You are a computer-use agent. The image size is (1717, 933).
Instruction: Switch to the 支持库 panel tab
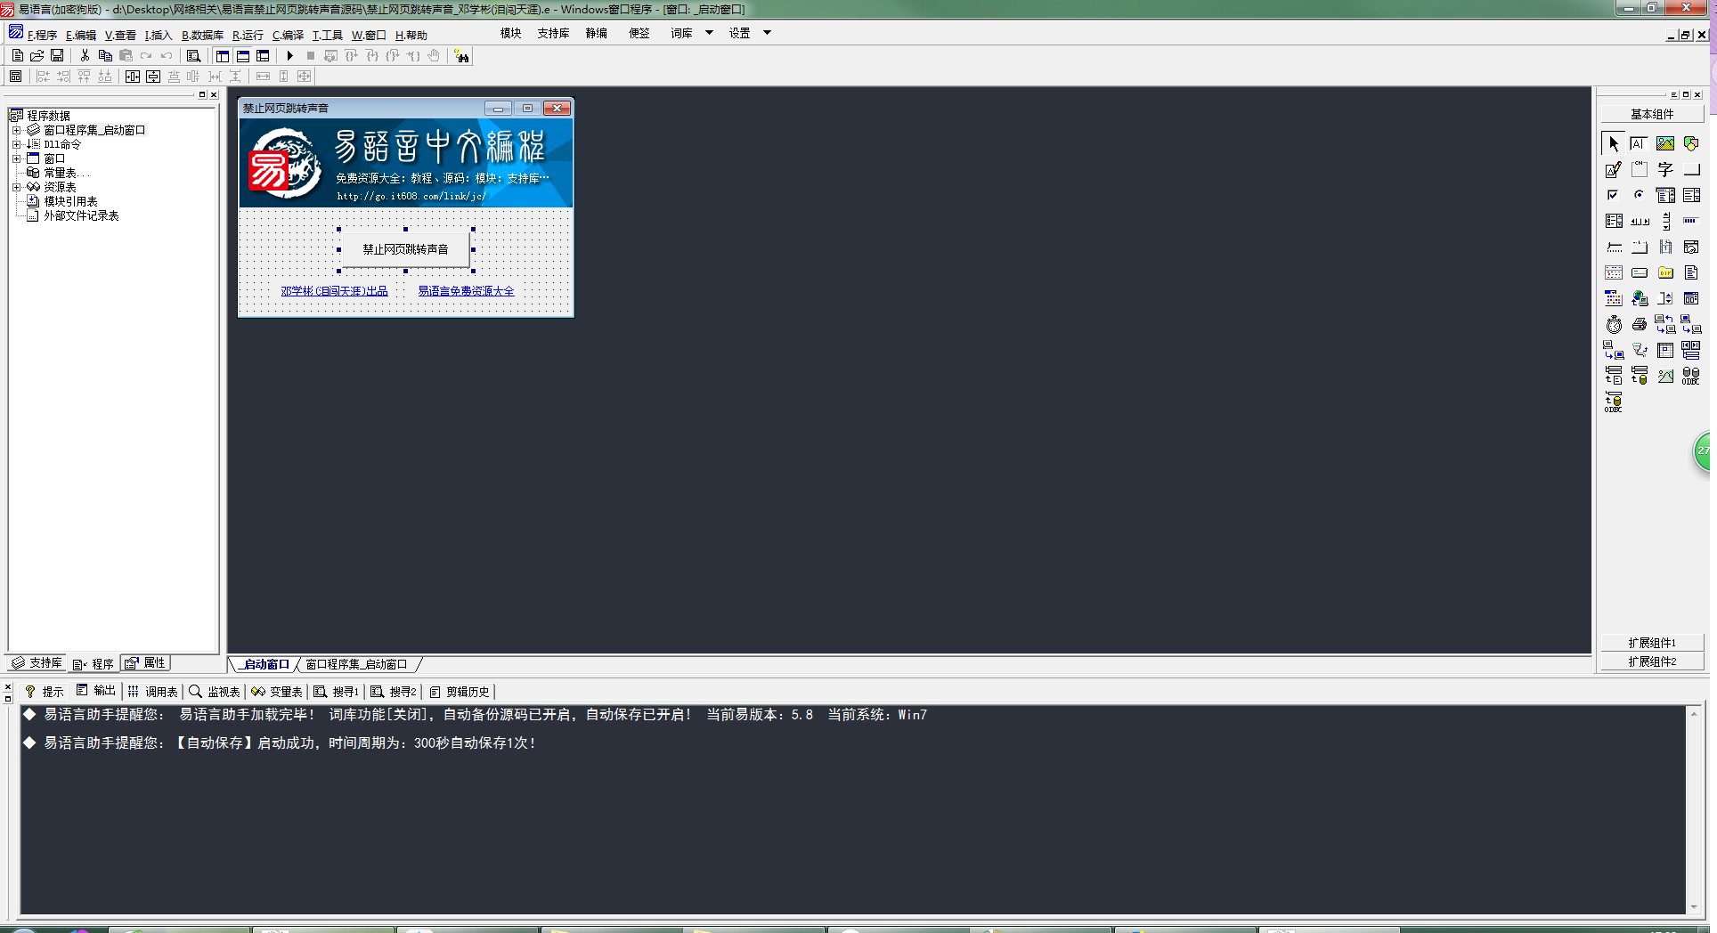pos(37,663)
